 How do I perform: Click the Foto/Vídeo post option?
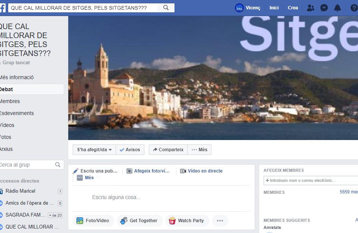[x=93, y=221]
